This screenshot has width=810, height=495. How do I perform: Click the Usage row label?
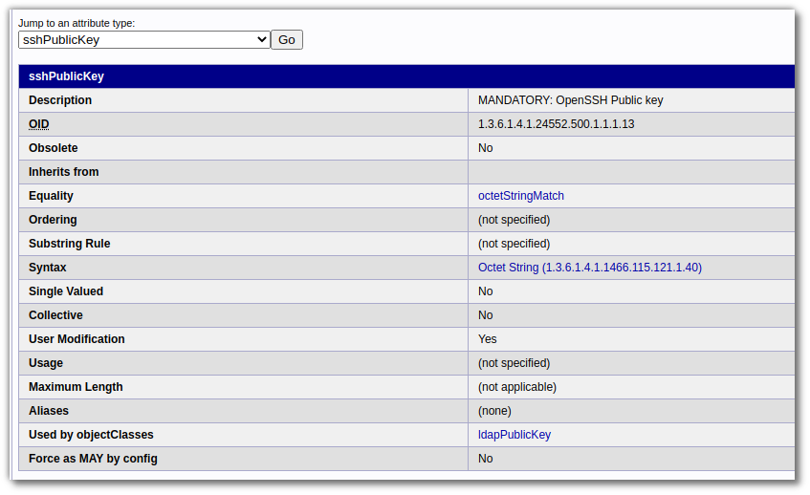click(46, 363)
